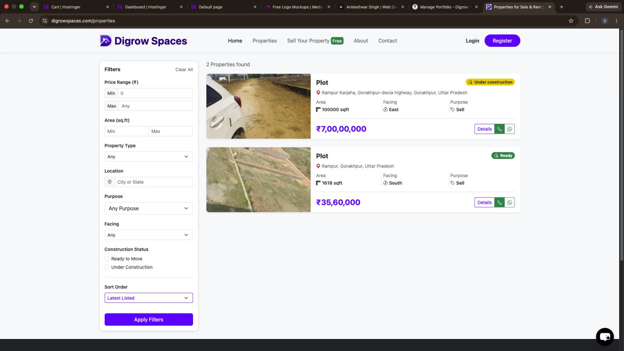Open Sort Order Latest Listed dropdown

point(149,298)
